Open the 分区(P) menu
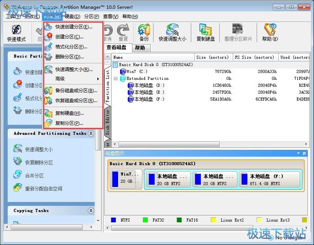 coord(92,17)
